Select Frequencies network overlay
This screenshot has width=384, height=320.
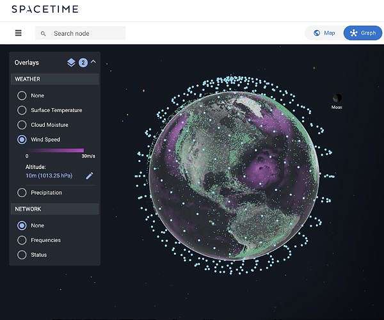tap(22, 240)
